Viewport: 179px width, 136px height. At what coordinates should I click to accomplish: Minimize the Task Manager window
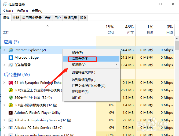(148, 4)
